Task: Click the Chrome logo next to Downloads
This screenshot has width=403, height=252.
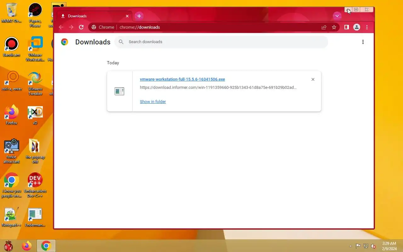Action: [x=65, y=42]
